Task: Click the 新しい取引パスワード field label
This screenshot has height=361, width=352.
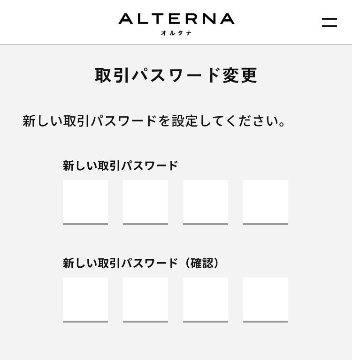Action: [121, 166]
